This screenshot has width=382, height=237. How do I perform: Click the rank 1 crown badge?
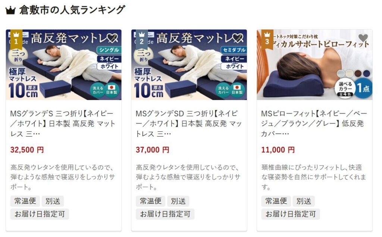16,39
